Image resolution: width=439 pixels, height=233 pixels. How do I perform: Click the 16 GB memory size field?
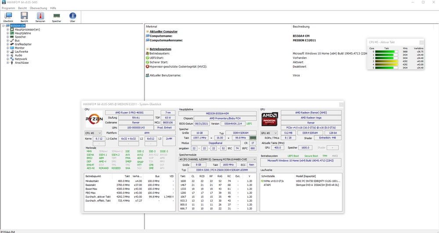point(200,133)
